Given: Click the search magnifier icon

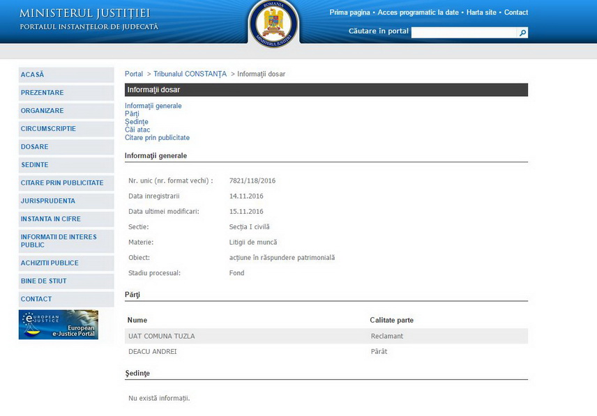Looking at the screenshot, I should tap(522, 33).
